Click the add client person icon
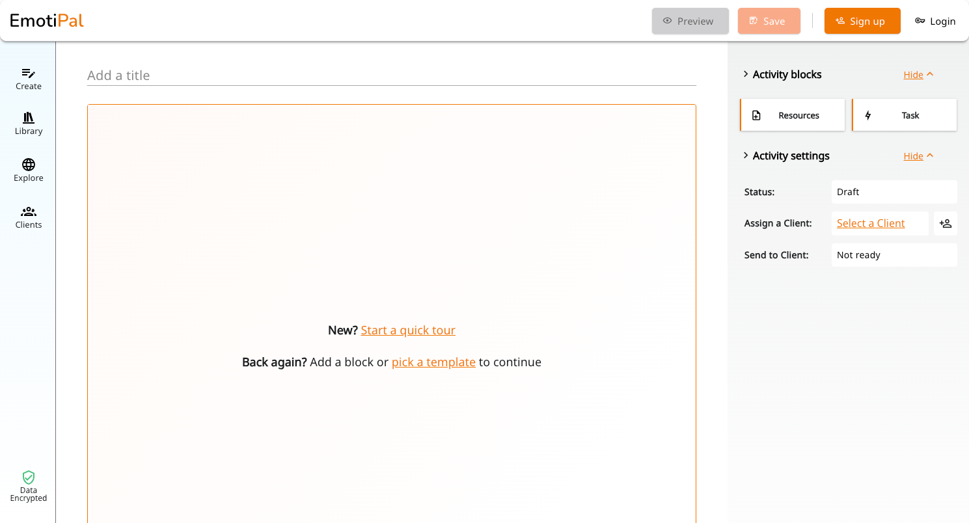Viewport: 969px width, 523px height. click(946, 223)
